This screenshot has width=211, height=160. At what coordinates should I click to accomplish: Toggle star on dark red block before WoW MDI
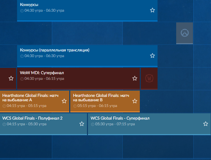(x=11, y=78)
